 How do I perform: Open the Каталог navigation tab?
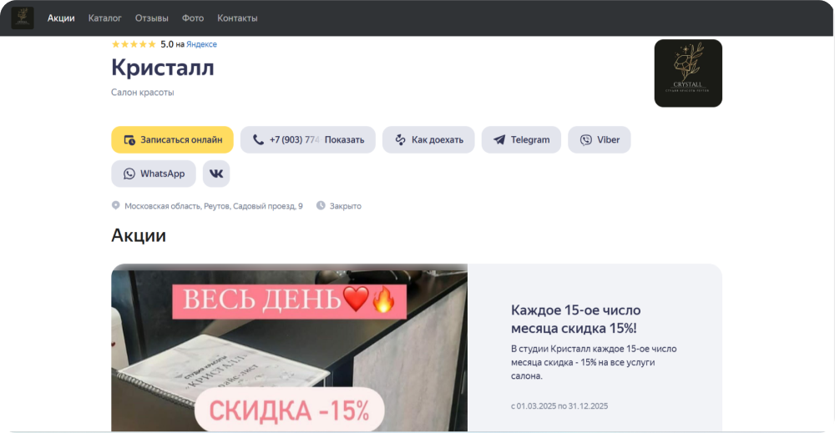pos(104,18)
